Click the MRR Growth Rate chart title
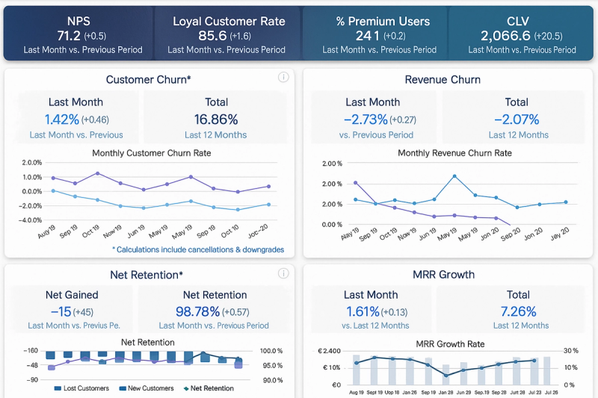 pyautogui.click(x=450, y=344)
